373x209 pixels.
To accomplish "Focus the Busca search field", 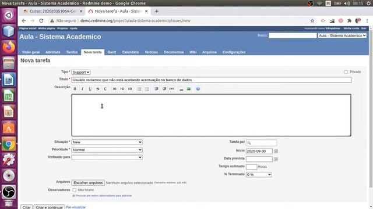I will pos(293,35).
